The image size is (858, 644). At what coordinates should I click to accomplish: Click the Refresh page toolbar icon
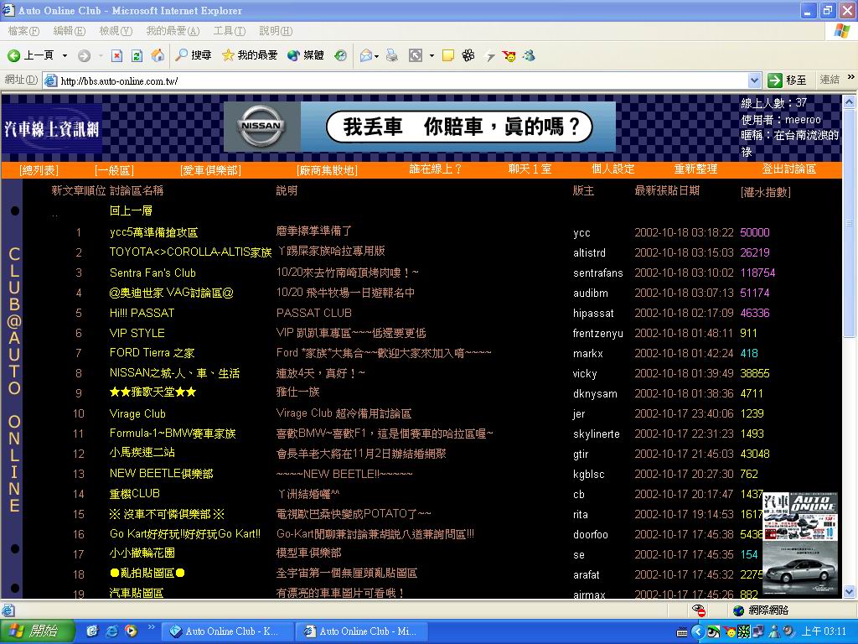[x=137, y=55]
